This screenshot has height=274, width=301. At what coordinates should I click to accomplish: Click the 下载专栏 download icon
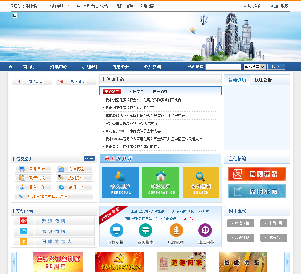(x=116, y=230)
